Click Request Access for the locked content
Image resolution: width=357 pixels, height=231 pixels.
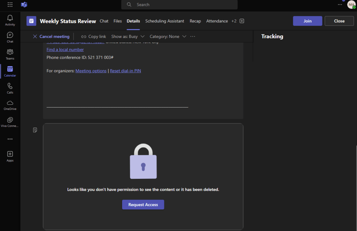143,205
